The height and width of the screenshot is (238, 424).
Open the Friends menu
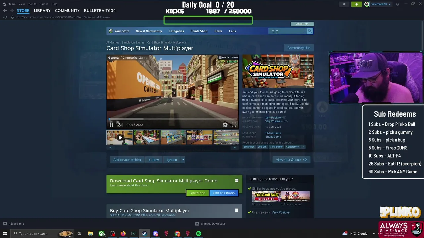(x=32, y=4)
